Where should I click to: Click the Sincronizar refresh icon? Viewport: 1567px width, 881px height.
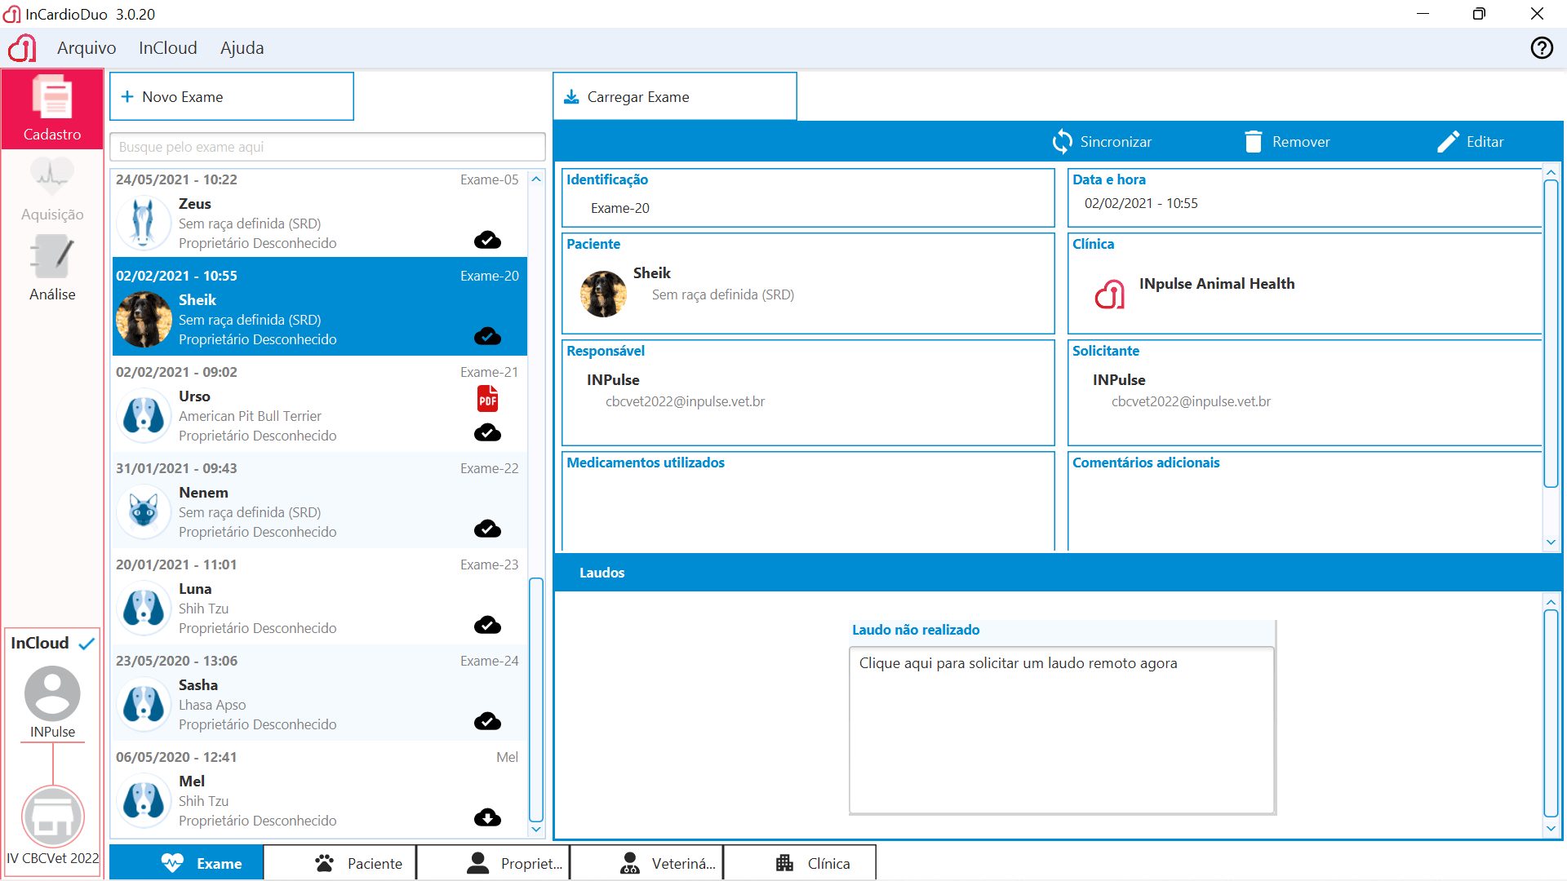point(1062,142)
